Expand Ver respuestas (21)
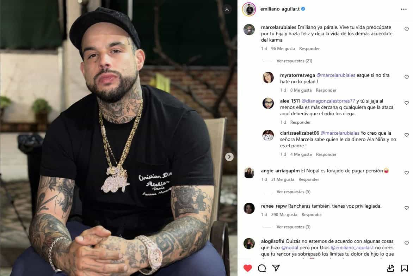This screenshot has width=413, height=276. 294,61
